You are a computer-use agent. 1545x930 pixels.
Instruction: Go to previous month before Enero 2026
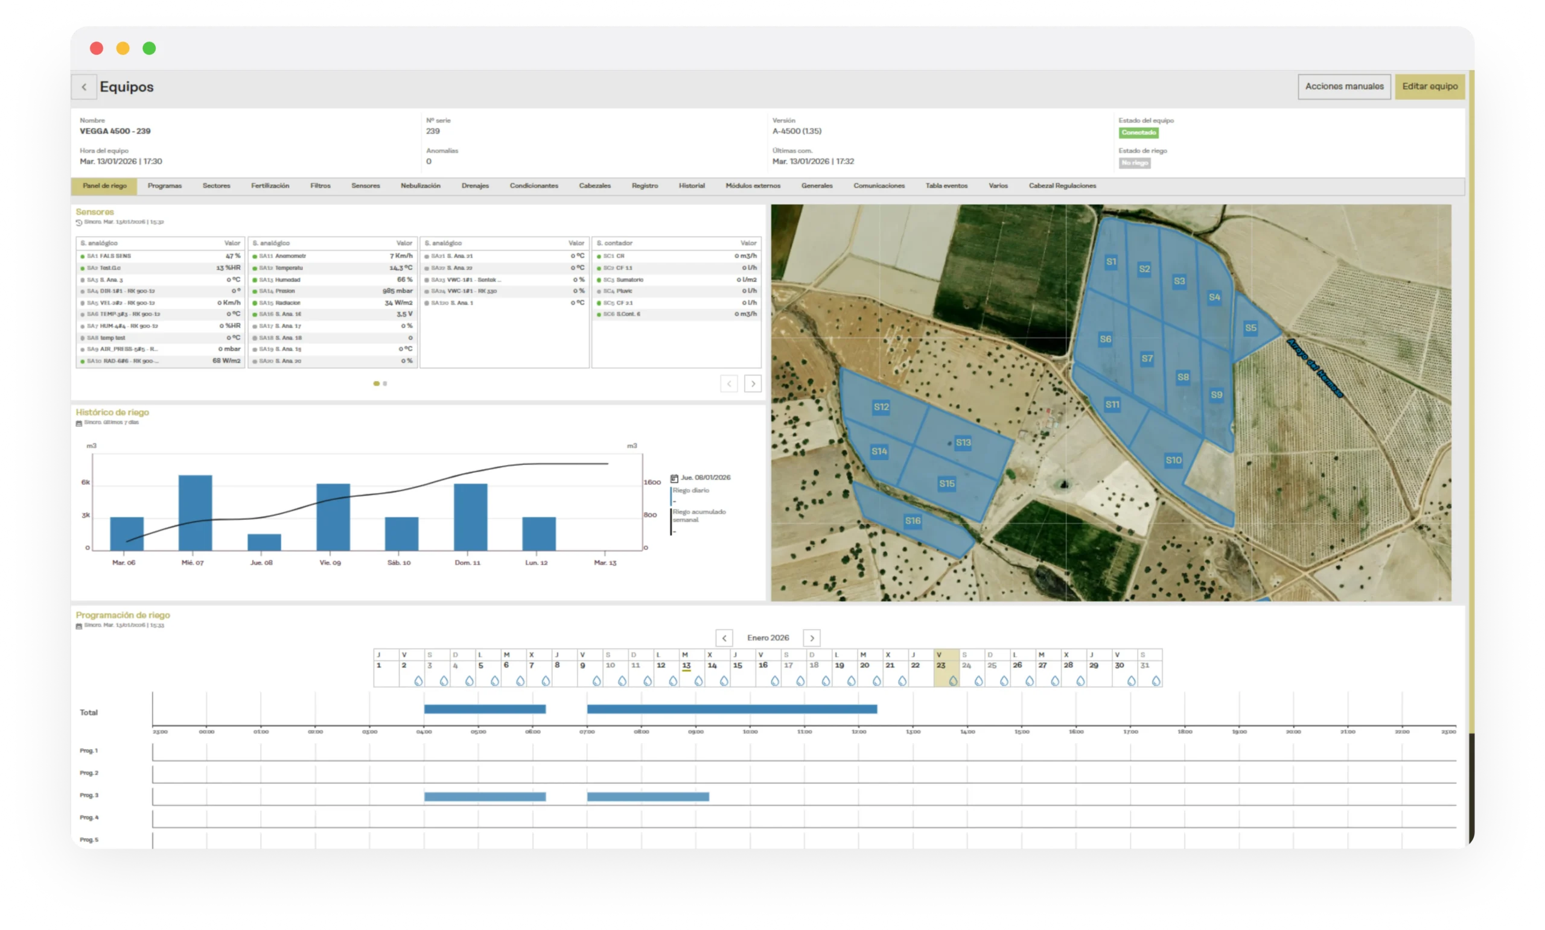(724, 638)
